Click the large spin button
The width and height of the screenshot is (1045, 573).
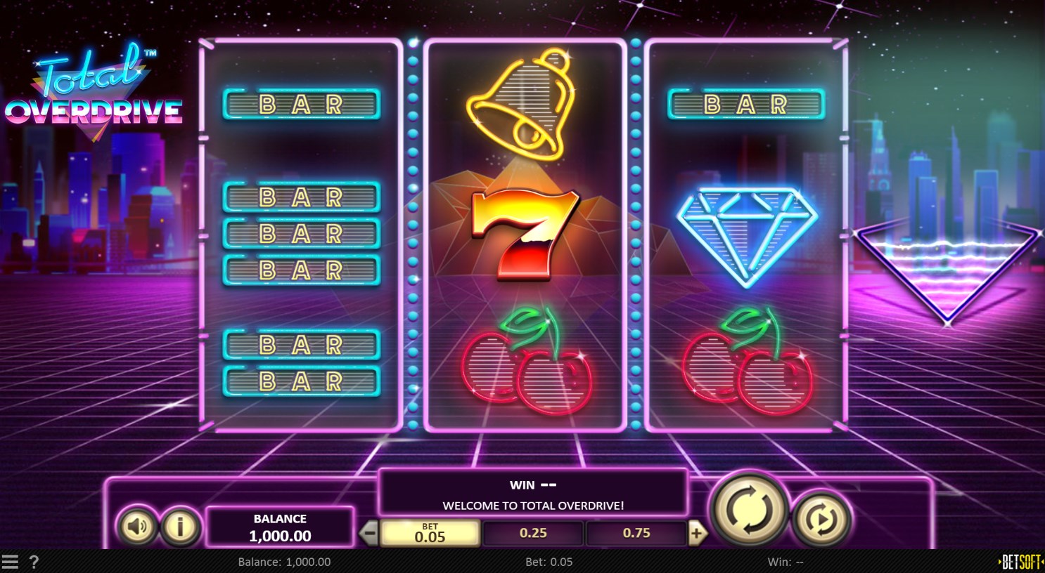(749, 508)
